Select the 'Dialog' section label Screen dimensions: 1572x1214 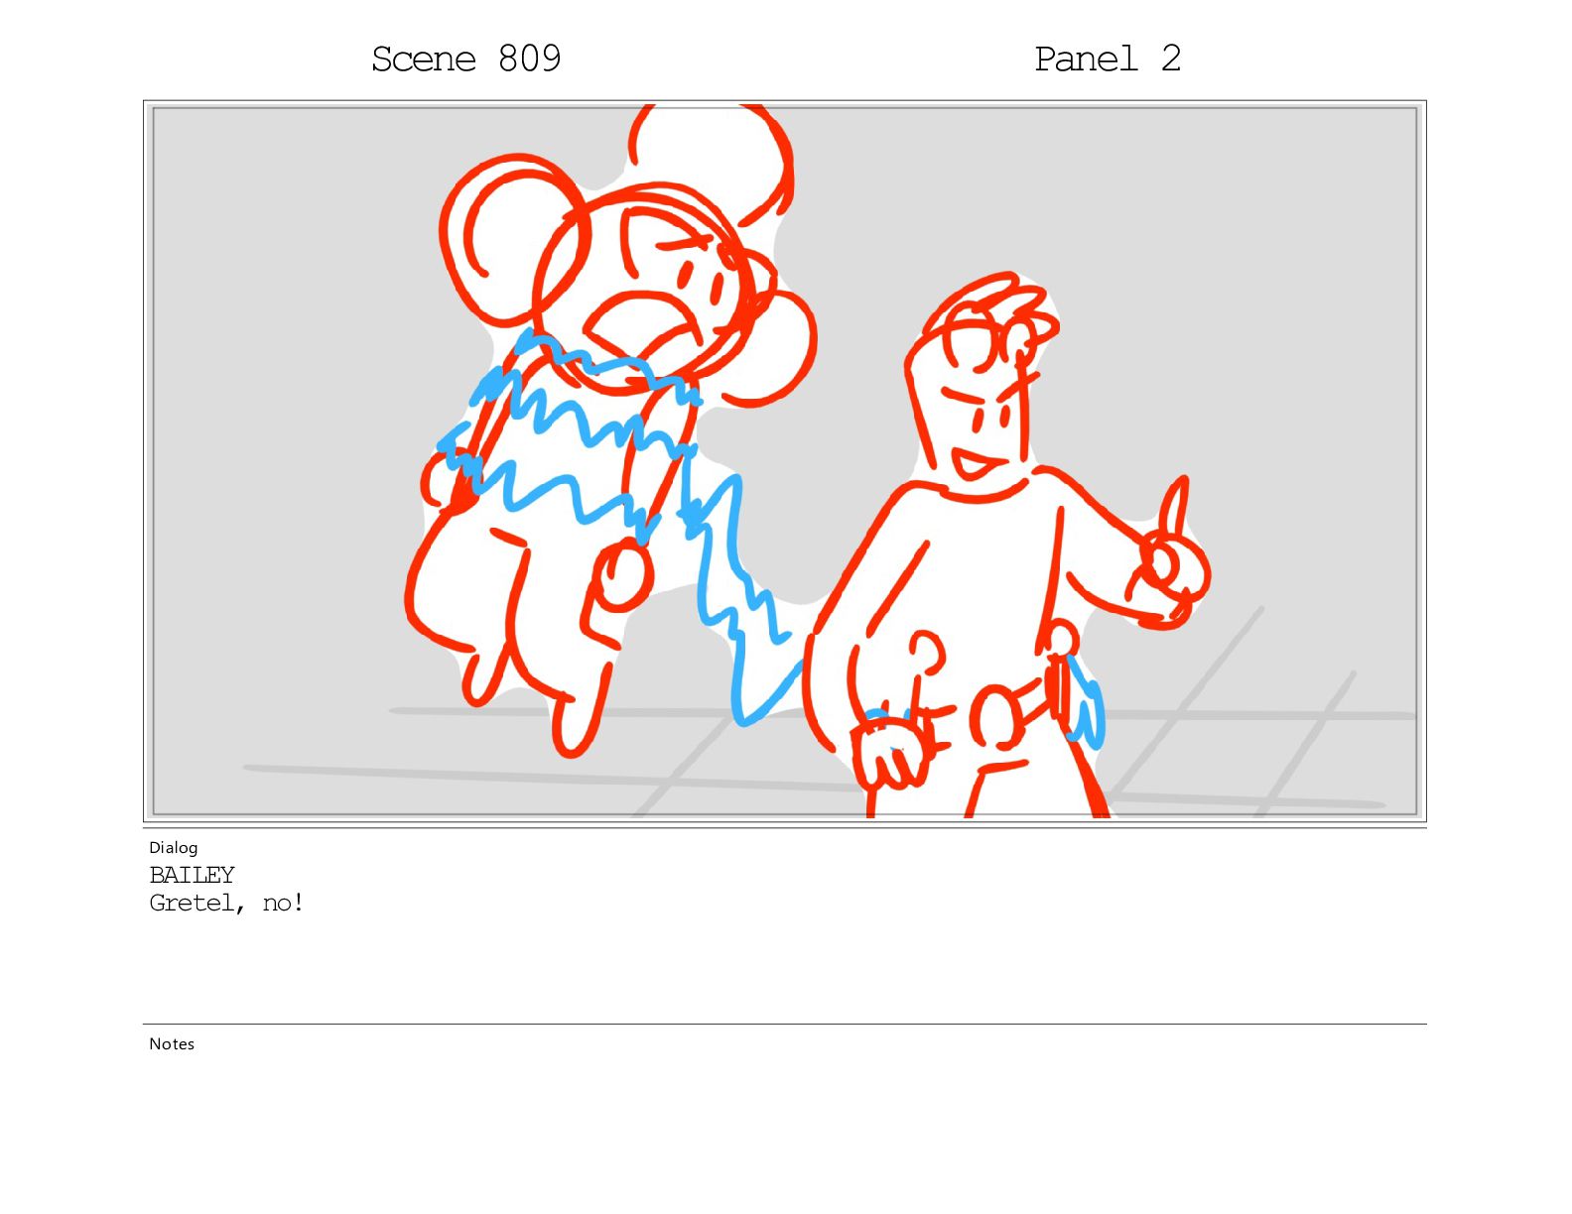(174, 847)
